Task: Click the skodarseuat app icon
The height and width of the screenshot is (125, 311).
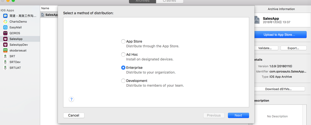Action: [5, 50]
